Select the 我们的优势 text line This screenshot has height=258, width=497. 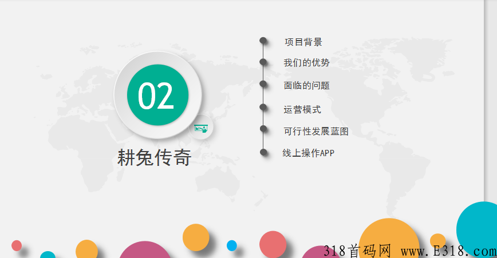[306, 63]
